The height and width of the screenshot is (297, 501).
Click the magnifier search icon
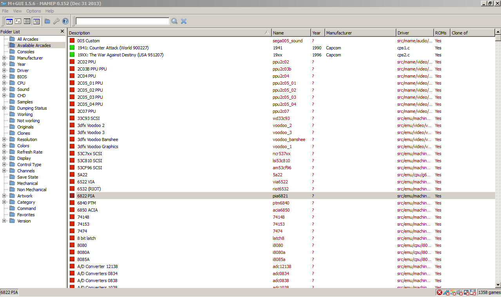point(174,21)
